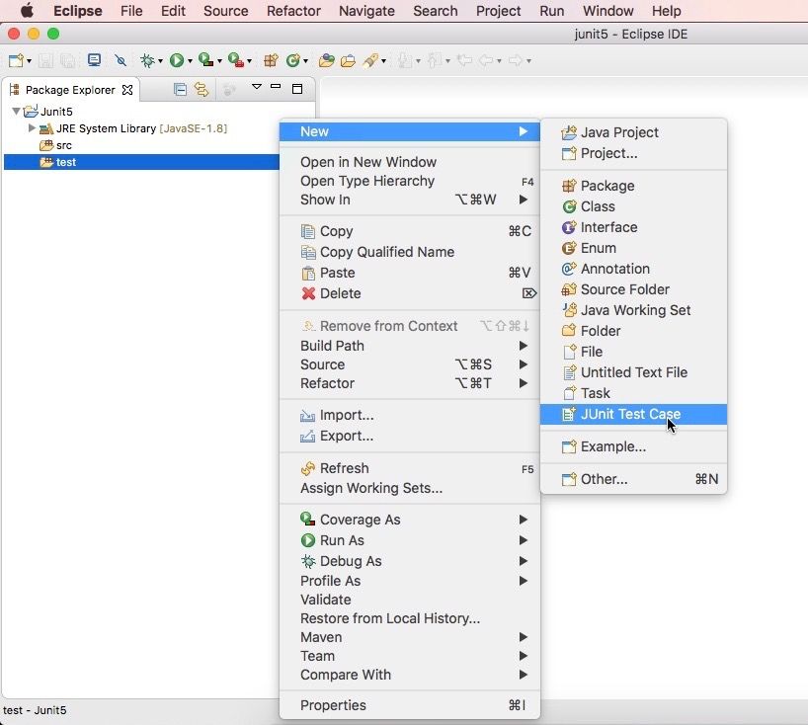Click the New Java Class toolbar icon
Image resolution: width=808 pixels, height=725 pixels.
pyautogui.click(x=293, y=61)
